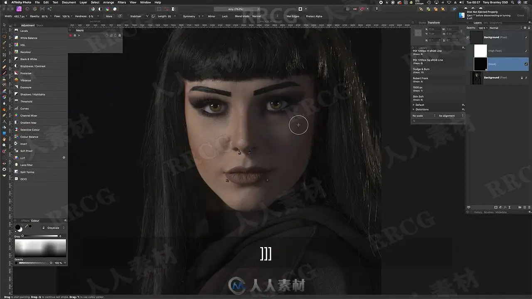Viewport: 532px width, 299px height.
Task: Click the High Pass layer thumbnail
Action: tap(480, 51)
